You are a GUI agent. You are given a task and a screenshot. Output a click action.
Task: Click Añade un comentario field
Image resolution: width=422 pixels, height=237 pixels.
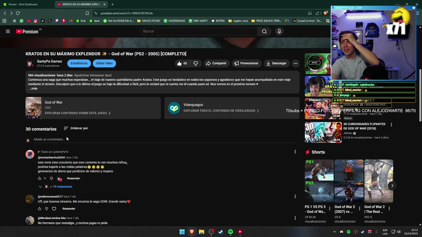pyautogui.click(x=165, y=139)
